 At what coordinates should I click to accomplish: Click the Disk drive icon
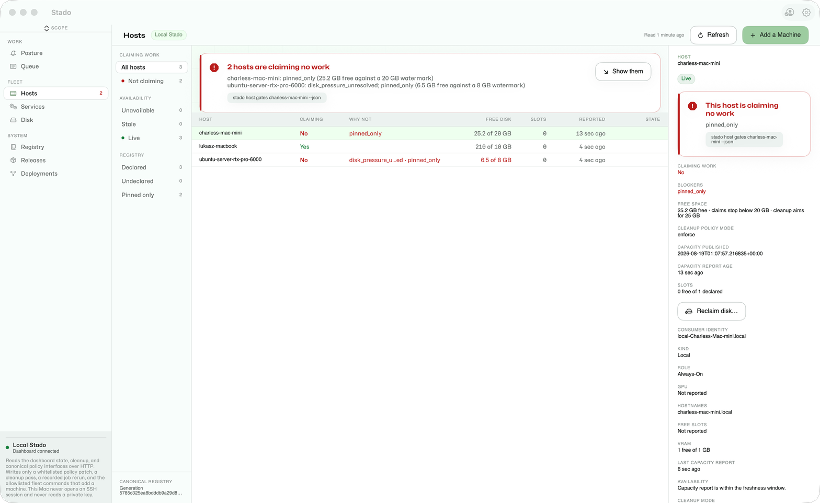13,120
